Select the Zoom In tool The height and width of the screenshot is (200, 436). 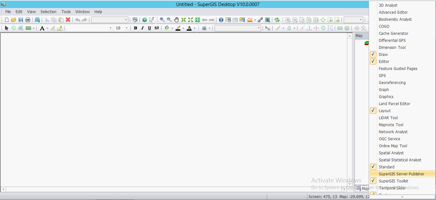coord(162,20)
